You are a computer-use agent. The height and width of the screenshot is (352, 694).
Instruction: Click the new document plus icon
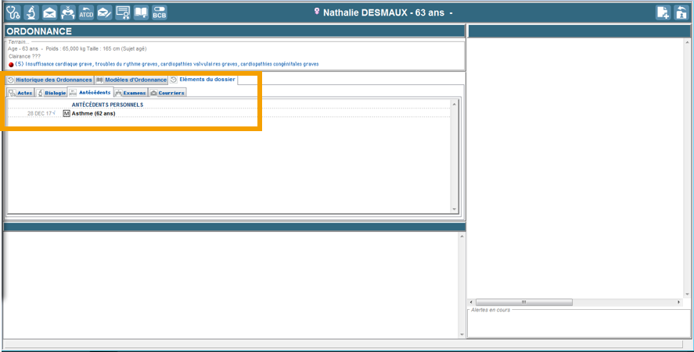663,12
